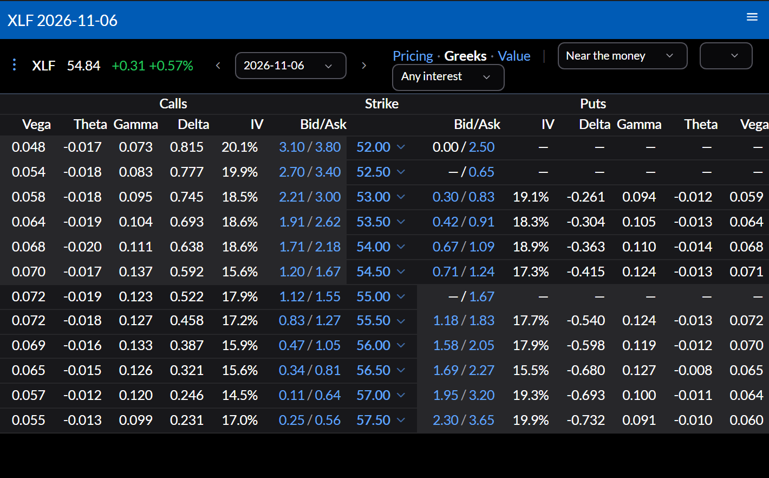Click put ask 0.65 at 52.50 strike
769x478 pixels.
coord(481,172)
